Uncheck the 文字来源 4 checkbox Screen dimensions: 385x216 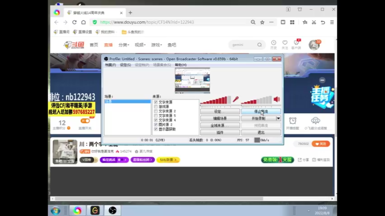tap(156, 120)
